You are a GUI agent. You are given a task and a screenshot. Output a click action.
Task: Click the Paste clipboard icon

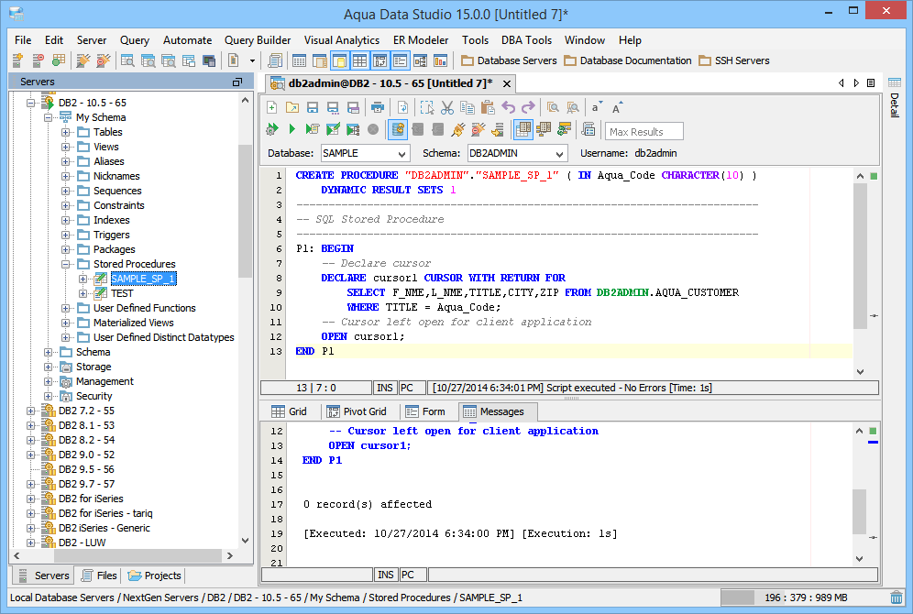pos(487,107)
